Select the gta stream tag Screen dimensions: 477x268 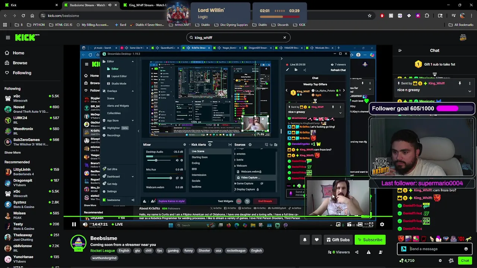(x=138, y=251)
